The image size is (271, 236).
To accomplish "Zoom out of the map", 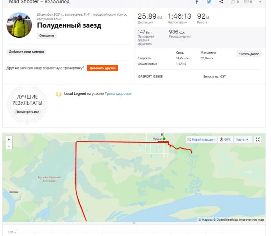I will click(x=9, y=146).
